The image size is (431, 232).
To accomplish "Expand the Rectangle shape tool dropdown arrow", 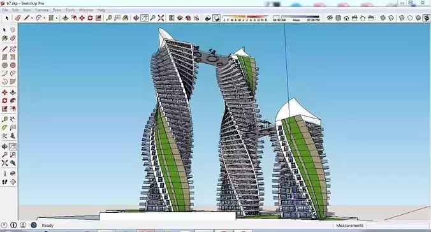I will tap(57, 18).
